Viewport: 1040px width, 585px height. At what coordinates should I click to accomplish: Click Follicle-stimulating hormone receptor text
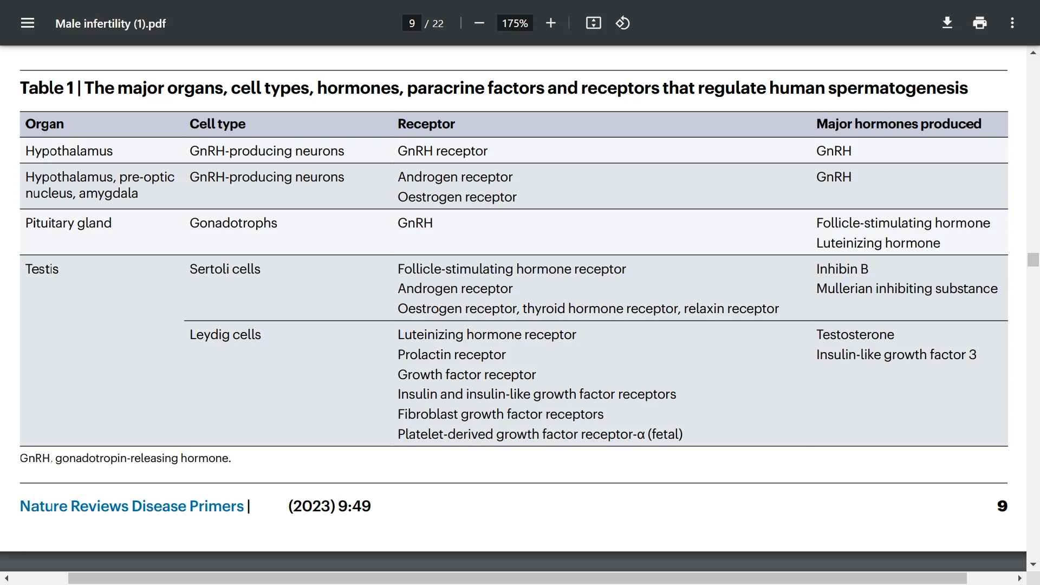pyautogui.click(x=511, y=269)
